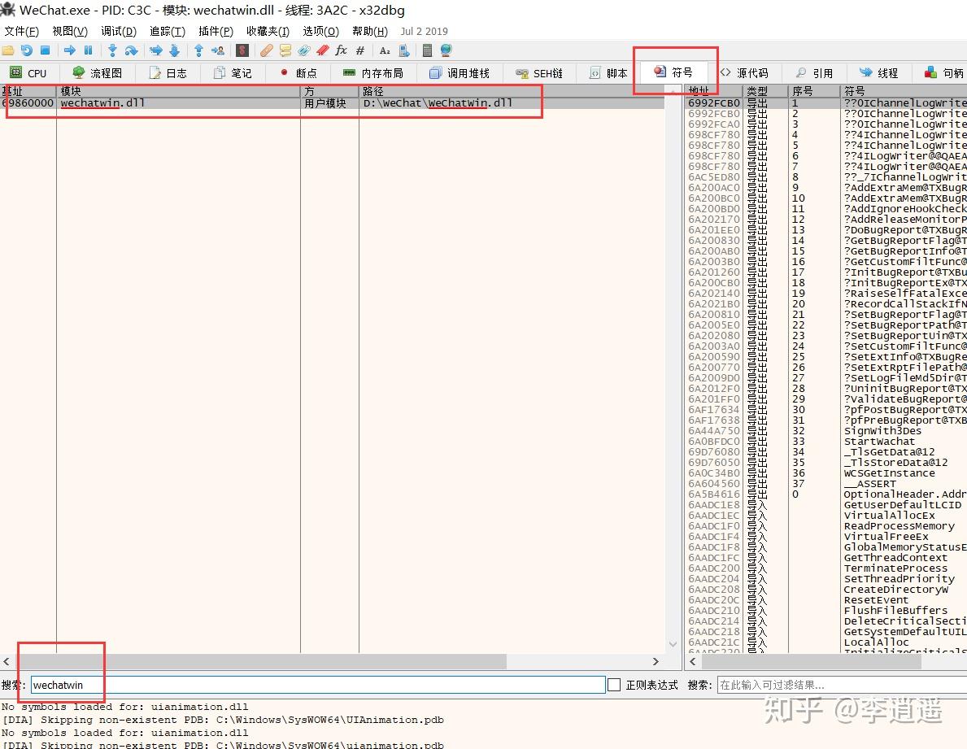
Task: Restart the debuggee with the restart icon
Action: click(x=27, y=50)
